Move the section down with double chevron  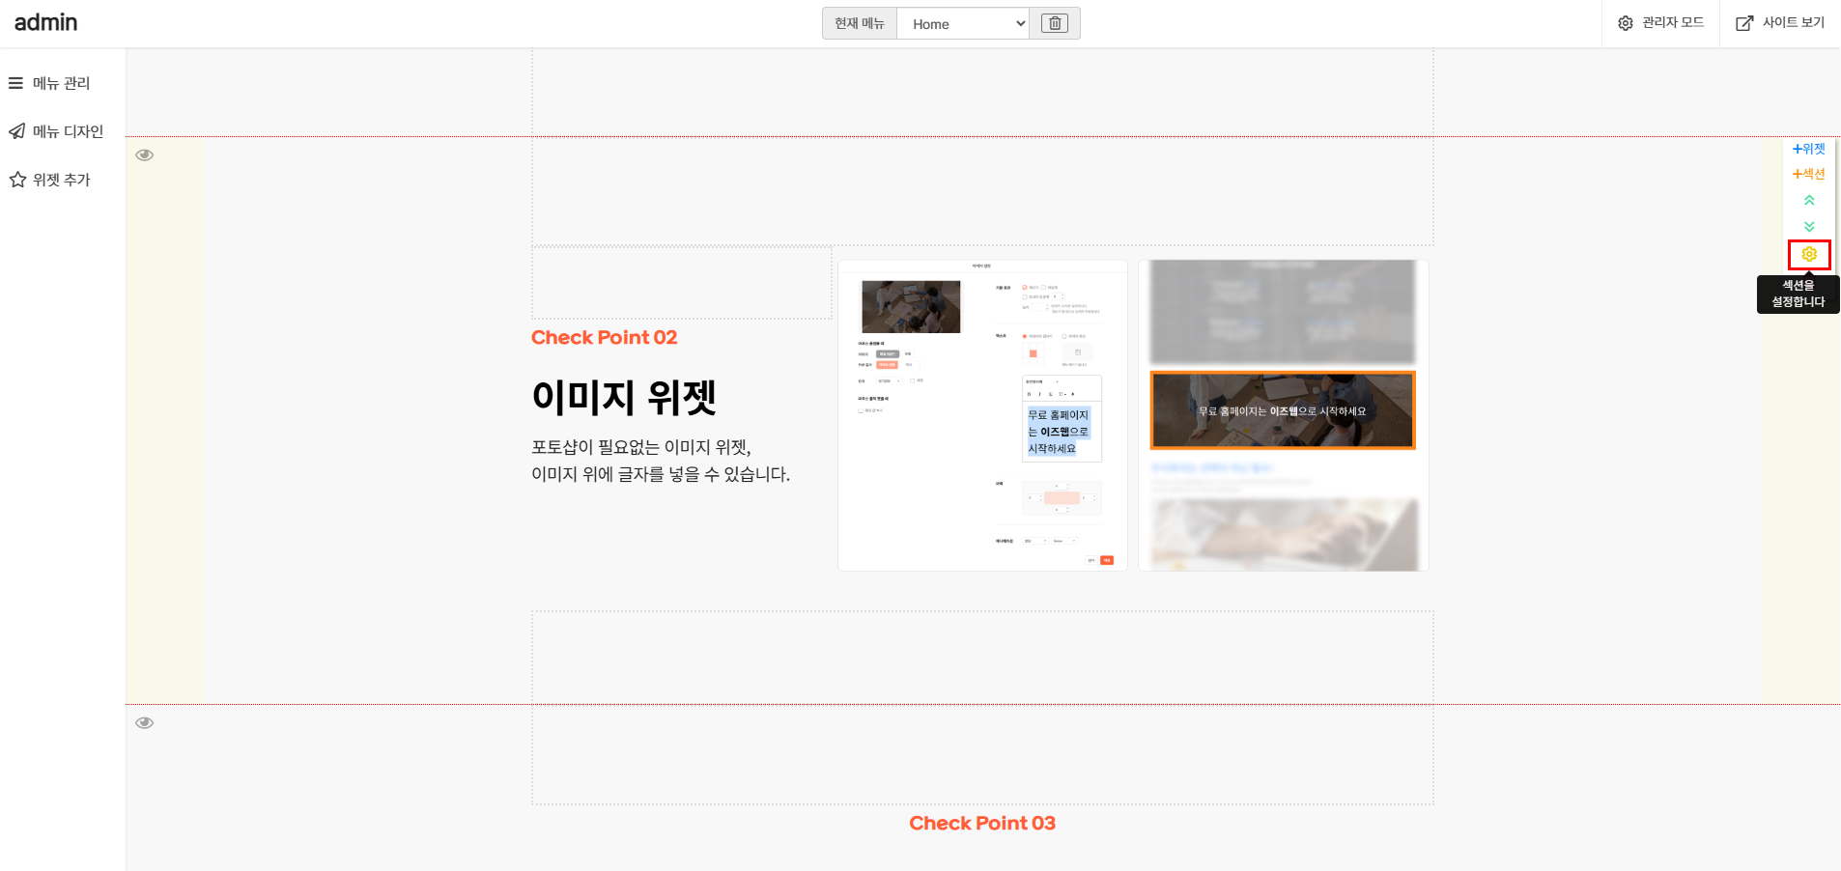pos(1809,226)
